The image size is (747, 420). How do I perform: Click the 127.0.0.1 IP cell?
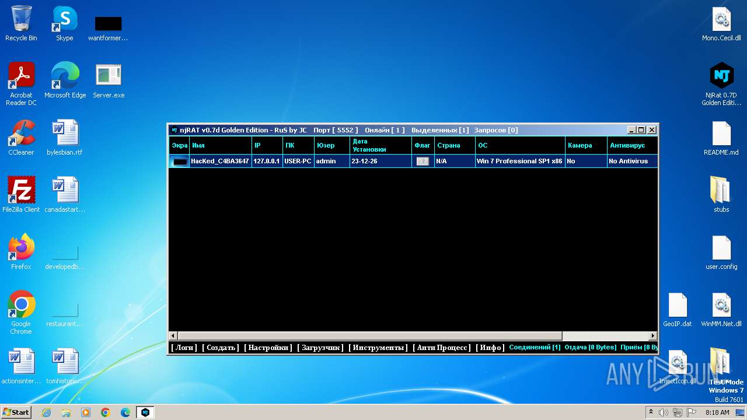pos(267,161)
